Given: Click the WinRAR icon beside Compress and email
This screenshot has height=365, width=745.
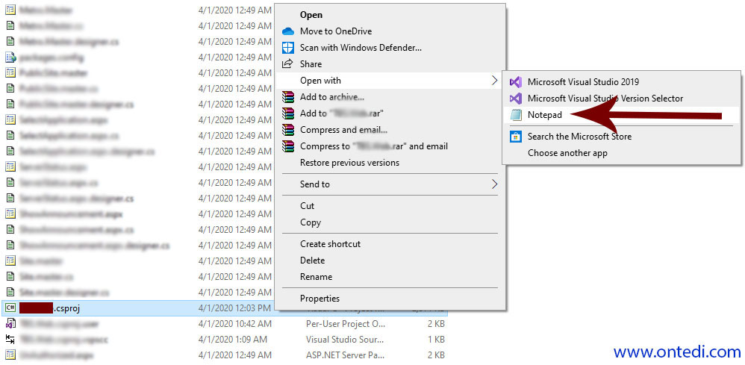Looking at the screenshot, I should click(288, 130).
